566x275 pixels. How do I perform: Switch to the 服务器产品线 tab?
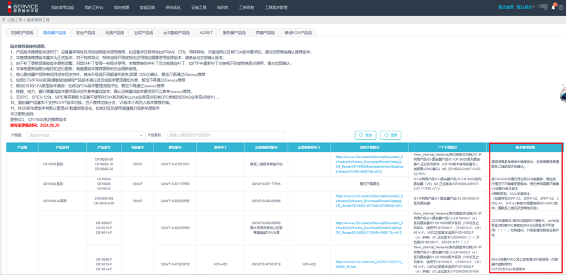pos(234,33)
